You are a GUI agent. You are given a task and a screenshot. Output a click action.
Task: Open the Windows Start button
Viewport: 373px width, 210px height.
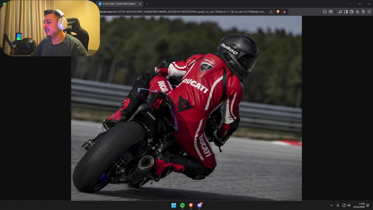tap(174, 205)
